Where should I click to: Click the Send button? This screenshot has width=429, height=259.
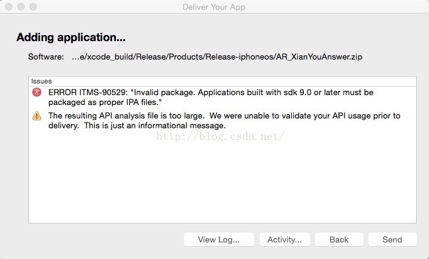coord(392,239)
